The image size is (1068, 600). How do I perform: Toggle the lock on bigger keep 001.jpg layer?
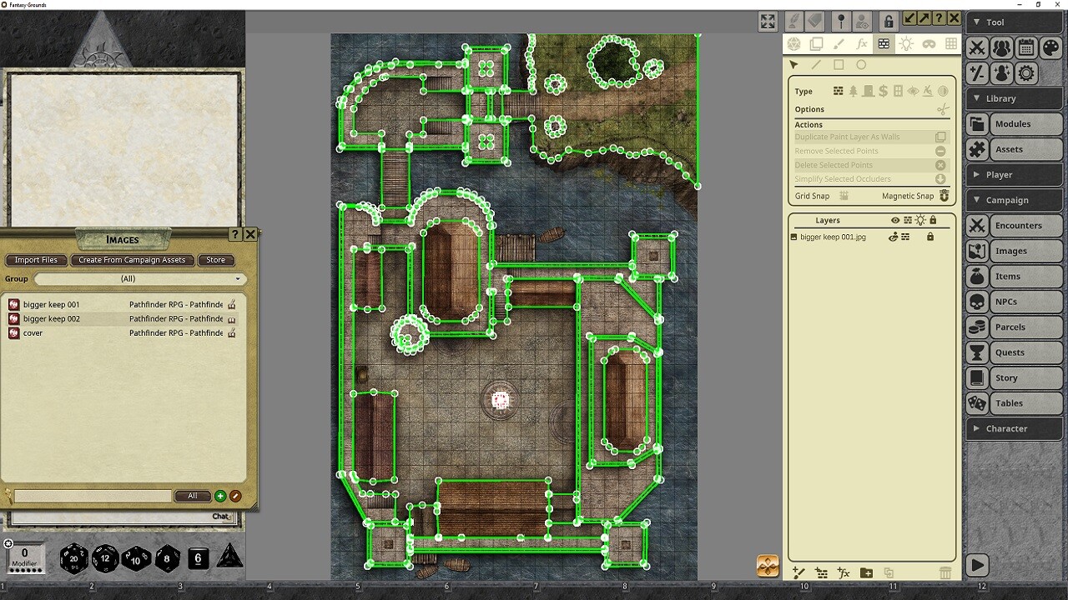[930, 237]
